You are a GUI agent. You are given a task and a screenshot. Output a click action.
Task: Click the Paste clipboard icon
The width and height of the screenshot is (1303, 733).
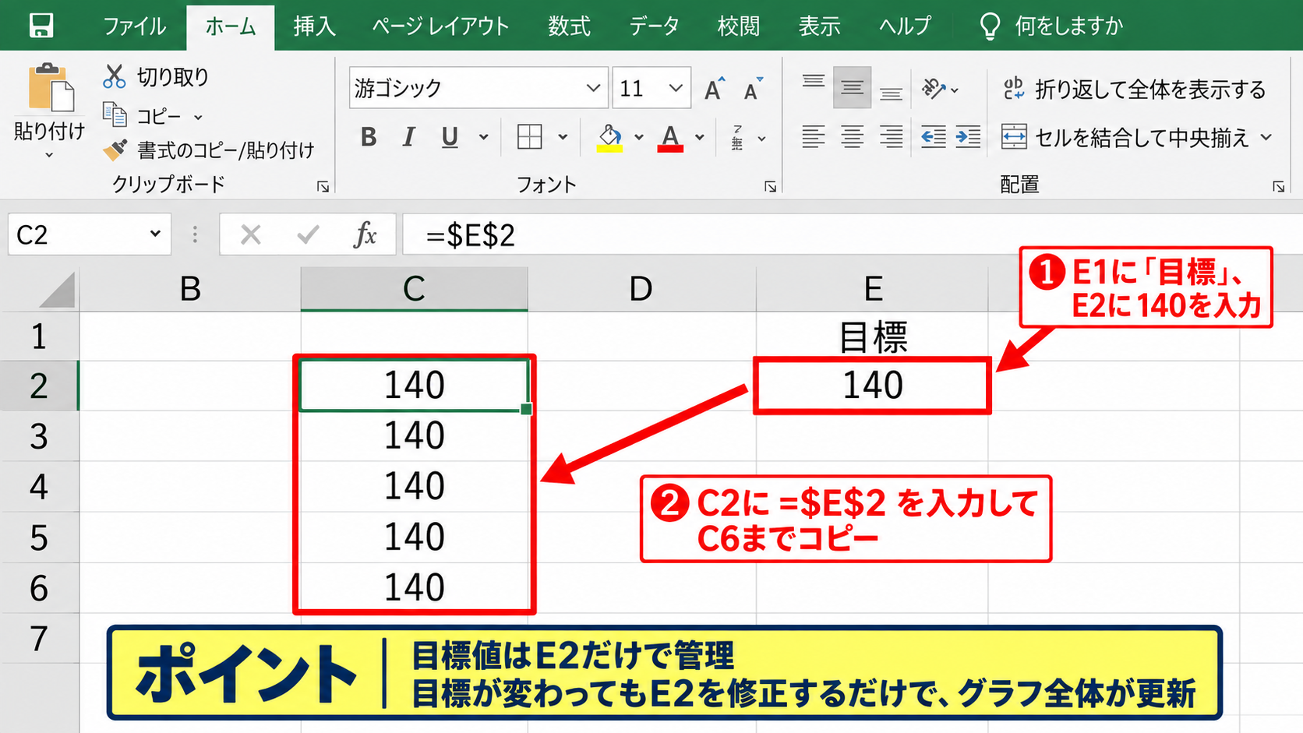tap(51, 87)
